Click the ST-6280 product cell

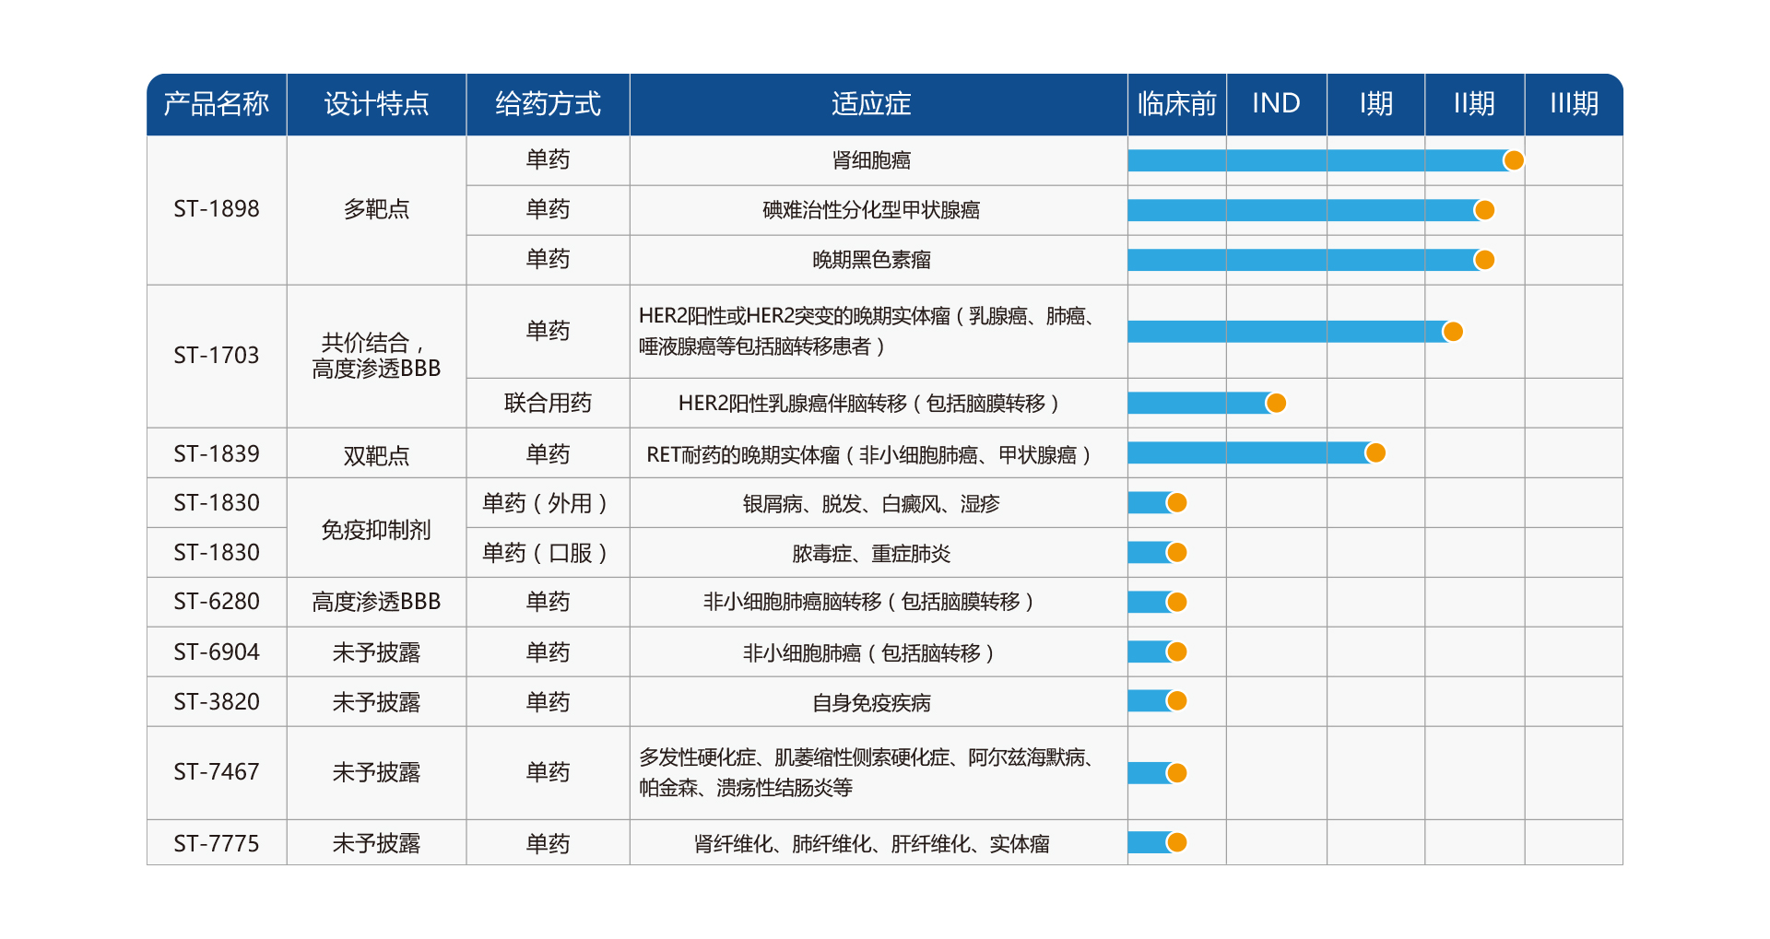tap(217, 602)
